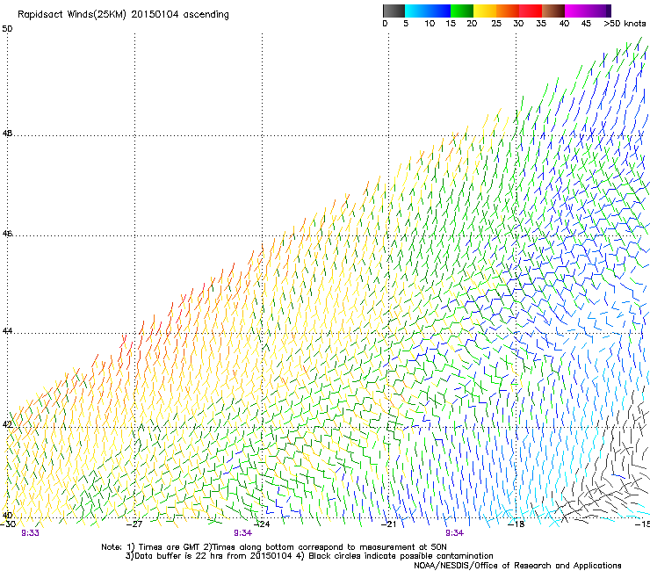This screenshot has height=571, width=650.
Task: Click the cyan-blue 5-15 knots legend segment
Action: pyautogui.click(x=428, y=11)
